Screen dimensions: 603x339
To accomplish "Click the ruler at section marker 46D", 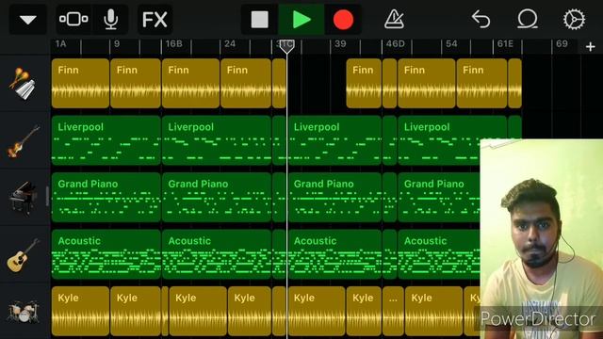I will (396, 44).
